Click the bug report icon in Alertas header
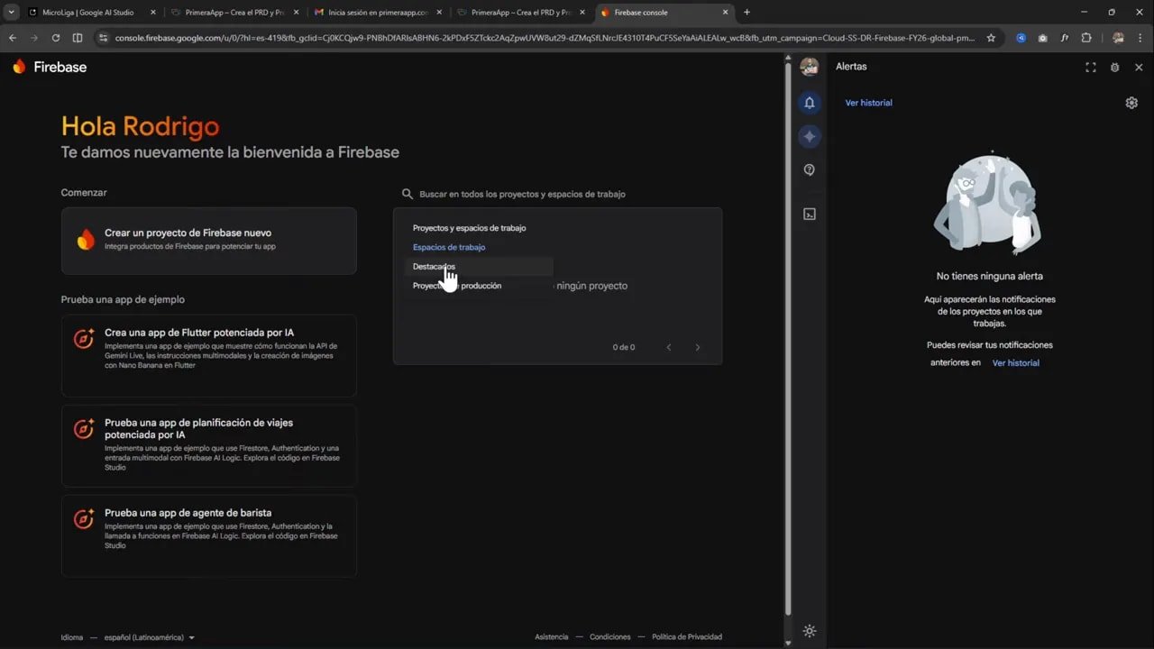 pos(1114,67)
